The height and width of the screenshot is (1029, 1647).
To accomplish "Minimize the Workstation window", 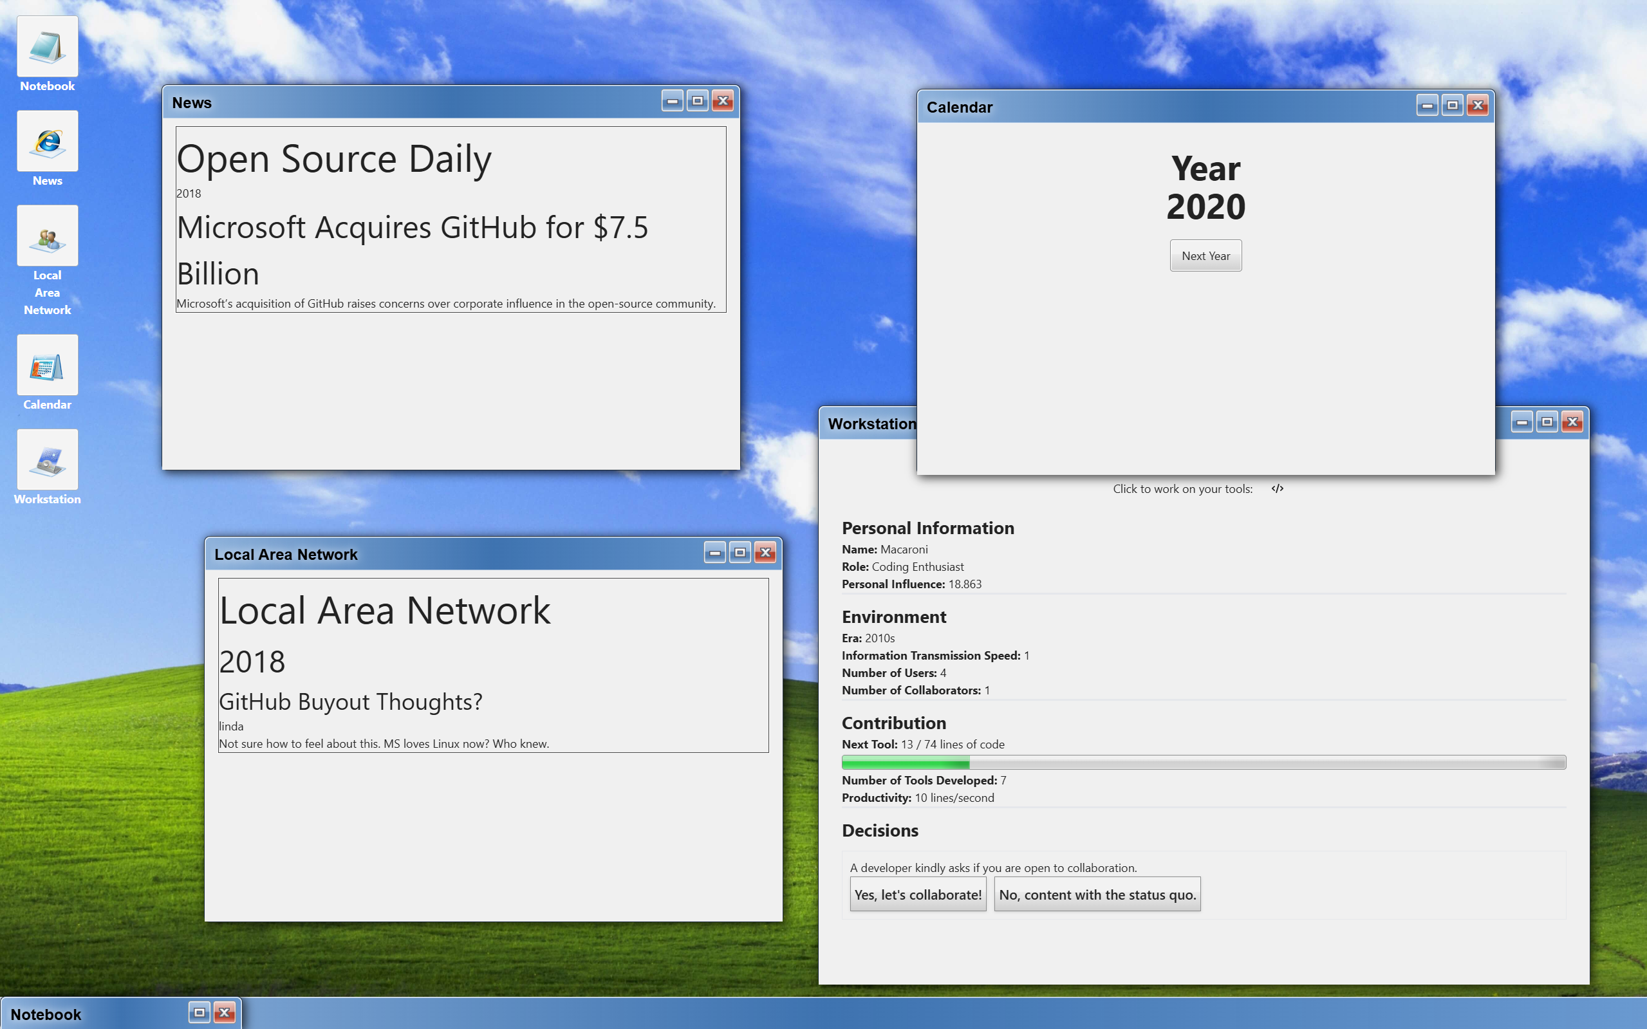I will point(1521,422).
